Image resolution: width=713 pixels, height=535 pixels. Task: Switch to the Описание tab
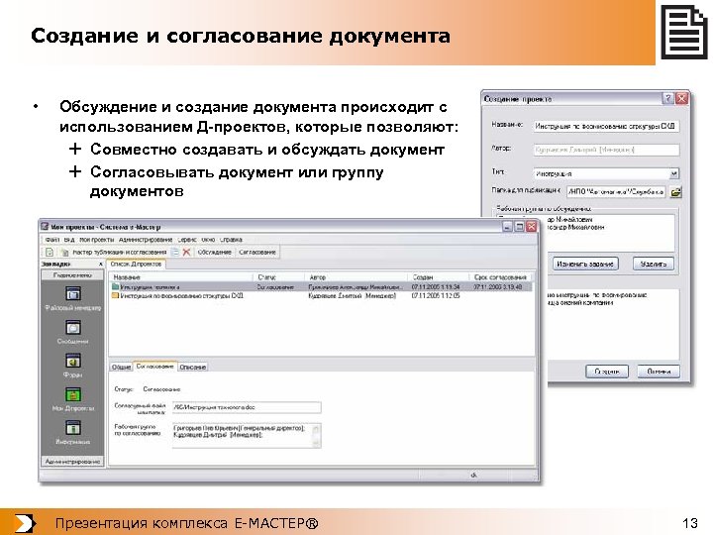(x=192, y=367)
